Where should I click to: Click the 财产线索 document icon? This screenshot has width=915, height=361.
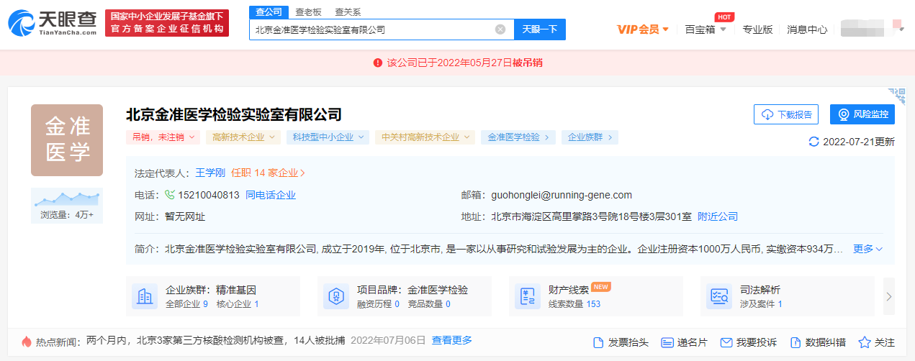click(x=528, y=296)
